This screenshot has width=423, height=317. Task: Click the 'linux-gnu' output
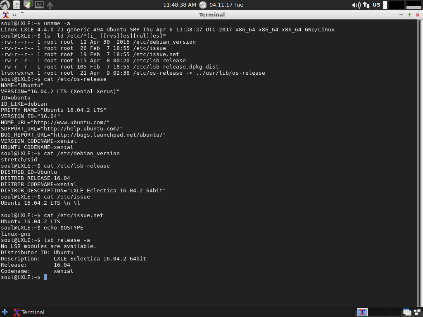[x=16, y=234]
